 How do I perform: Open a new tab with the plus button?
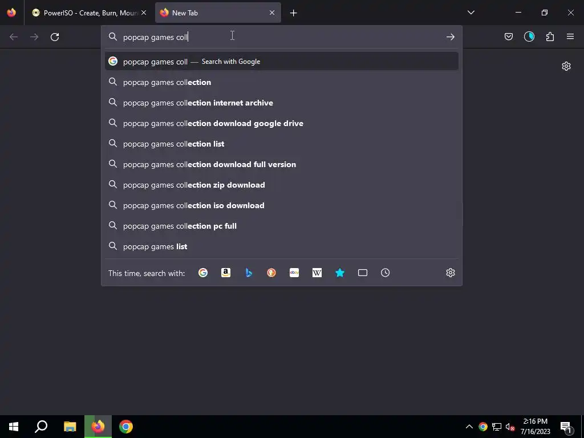pyautogui.click(x=294, y=13)
